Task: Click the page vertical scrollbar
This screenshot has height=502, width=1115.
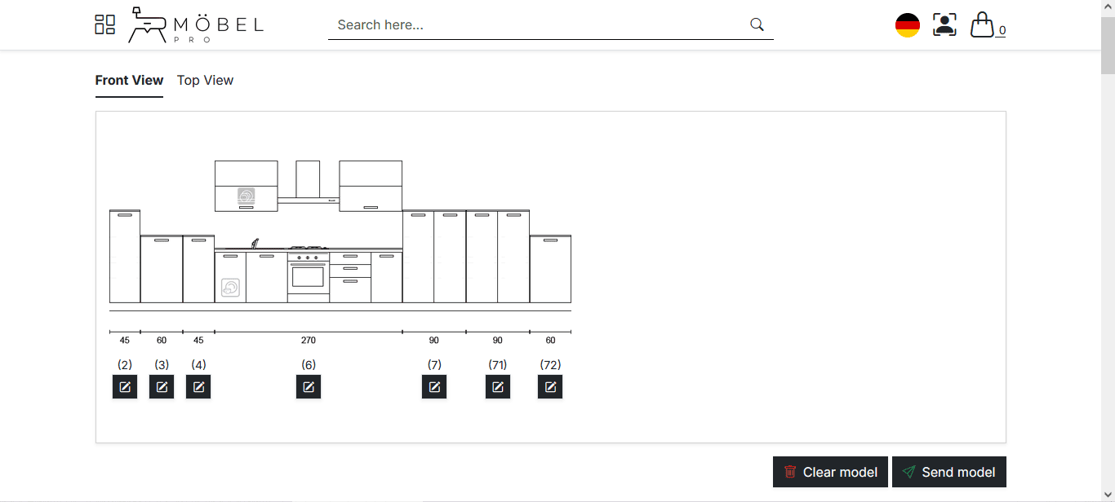Action: pos(1108,244)
